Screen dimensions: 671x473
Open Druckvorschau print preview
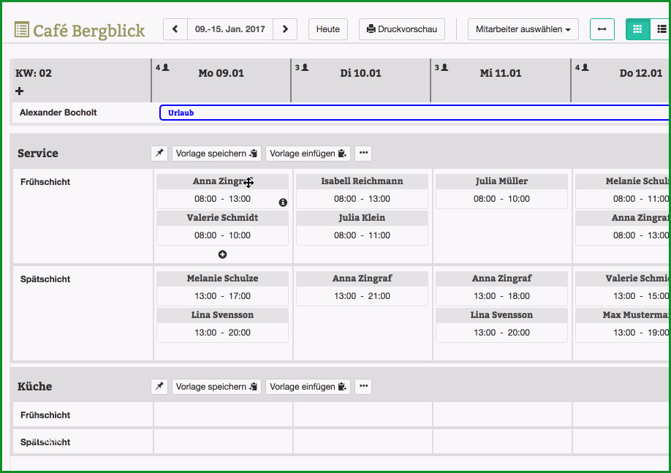(402, 29)
